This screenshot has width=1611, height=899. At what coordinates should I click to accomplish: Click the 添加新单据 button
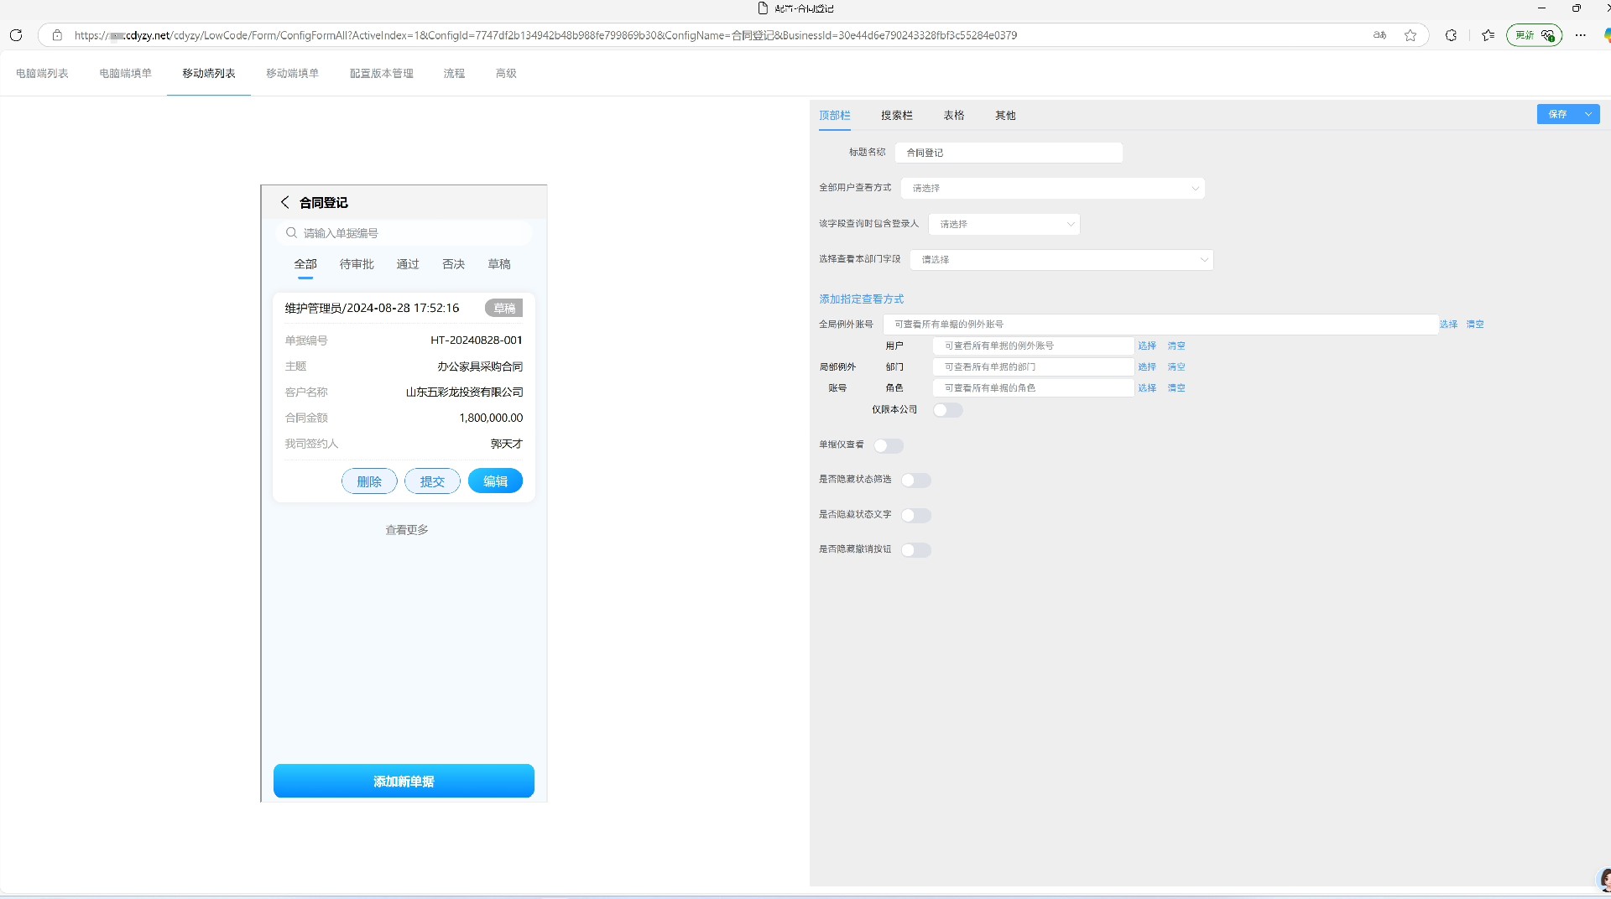click(404, 781)
